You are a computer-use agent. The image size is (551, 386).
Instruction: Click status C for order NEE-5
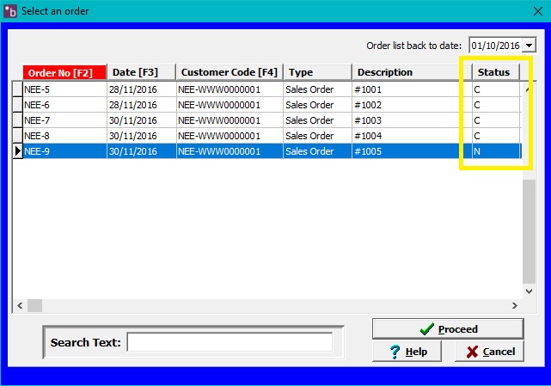[x=496, y=89]
